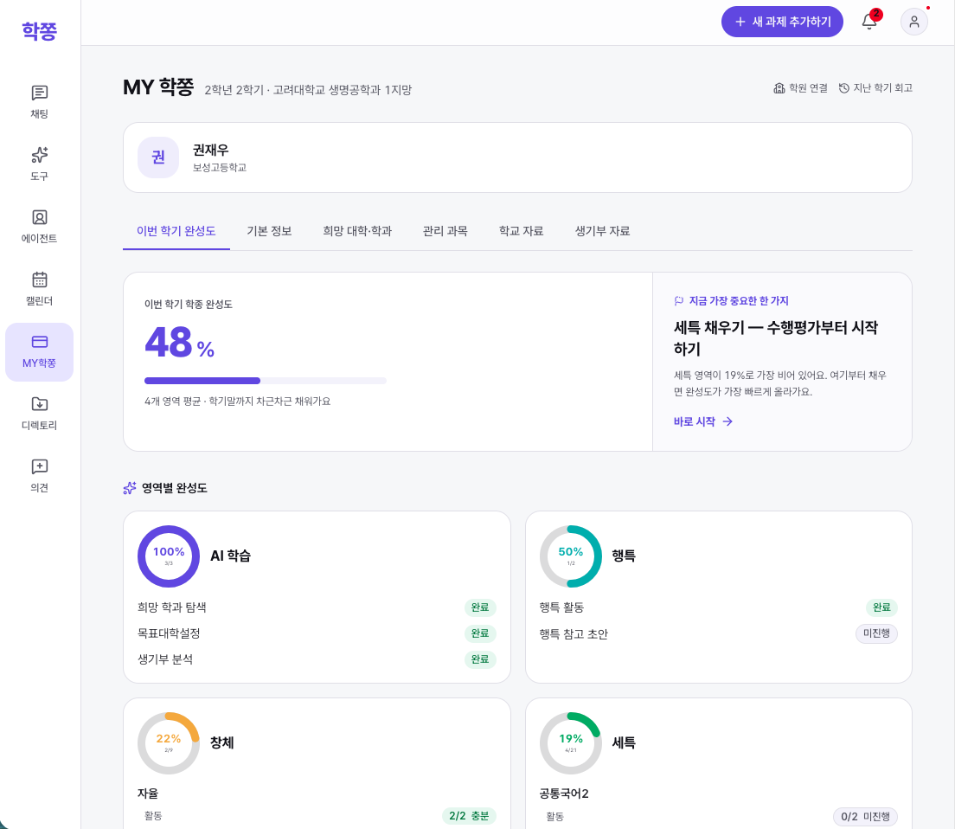Image resolution: width=955 pixels, height=829 pixels.
Task: Click the 미진행 badge for 행특 참고 초안
Action: tap(876, 633)
